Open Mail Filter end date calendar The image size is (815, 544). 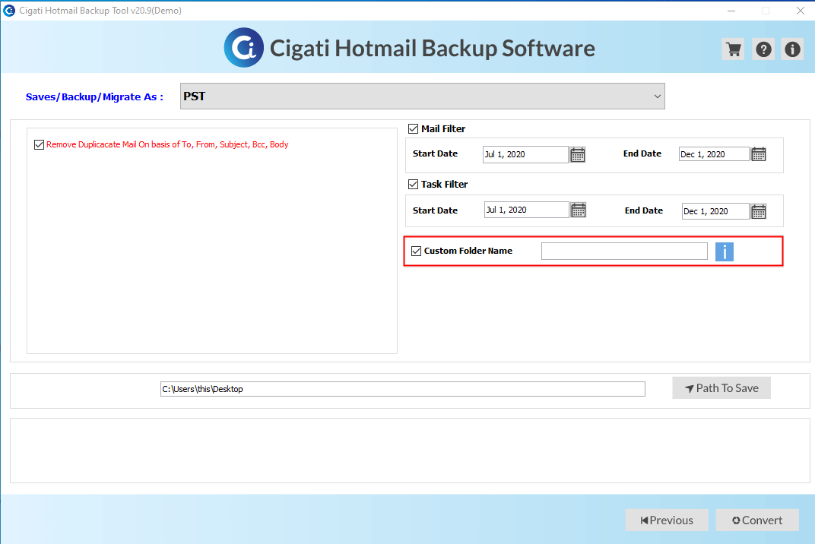758,154
